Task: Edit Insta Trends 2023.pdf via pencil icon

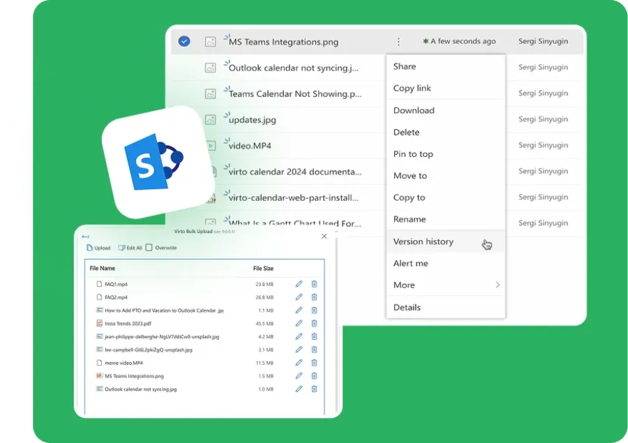Action: coord(299,323)
